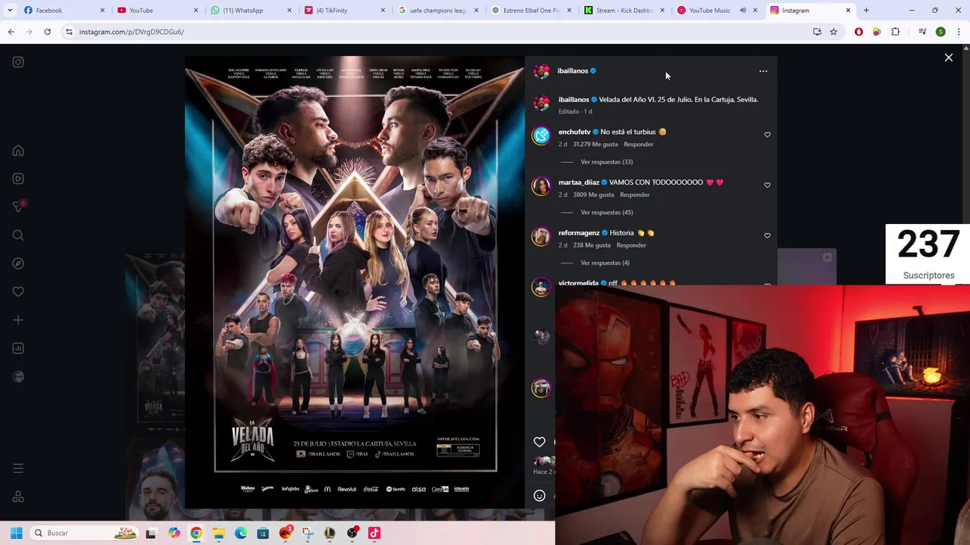This screenshot has height=545, width=970.
Task: Open martaa_diiaz username link
Action: pos(579,182)
